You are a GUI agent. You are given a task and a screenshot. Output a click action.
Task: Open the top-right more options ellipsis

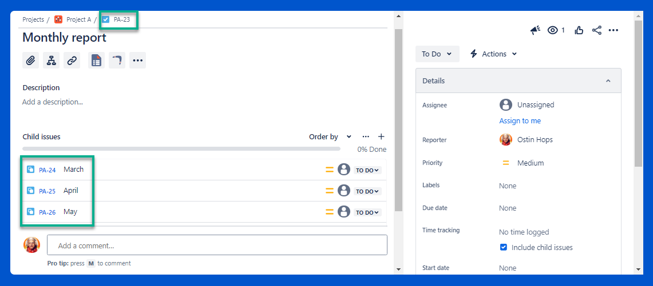click(x=614, y=30)
